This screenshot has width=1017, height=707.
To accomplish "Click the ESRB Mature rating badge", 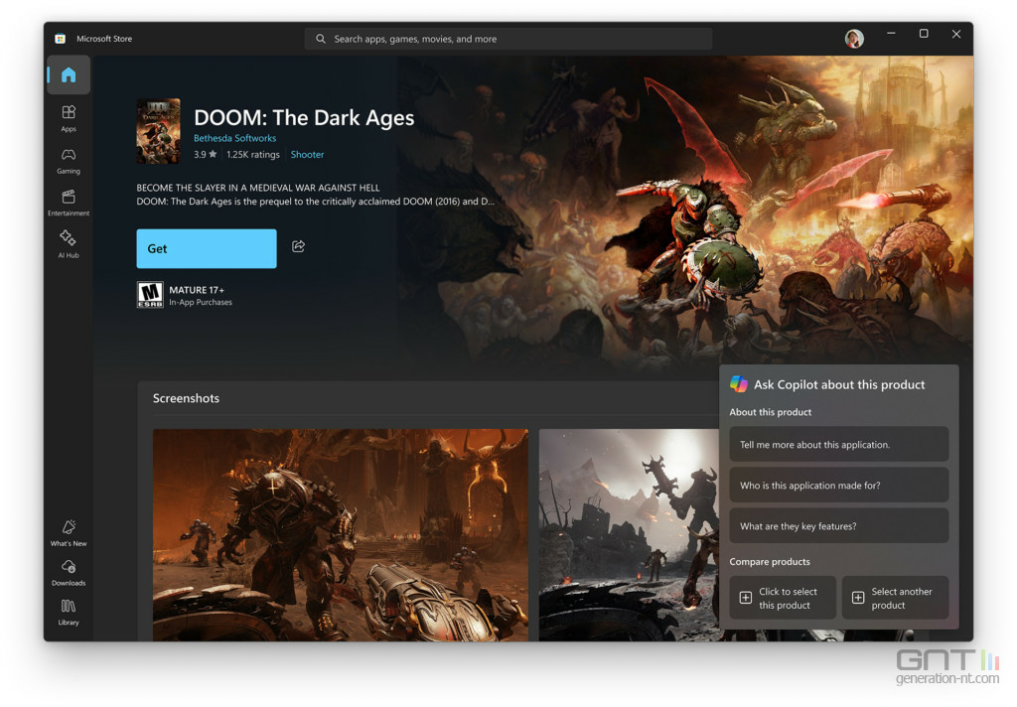I will click(150, 295).
